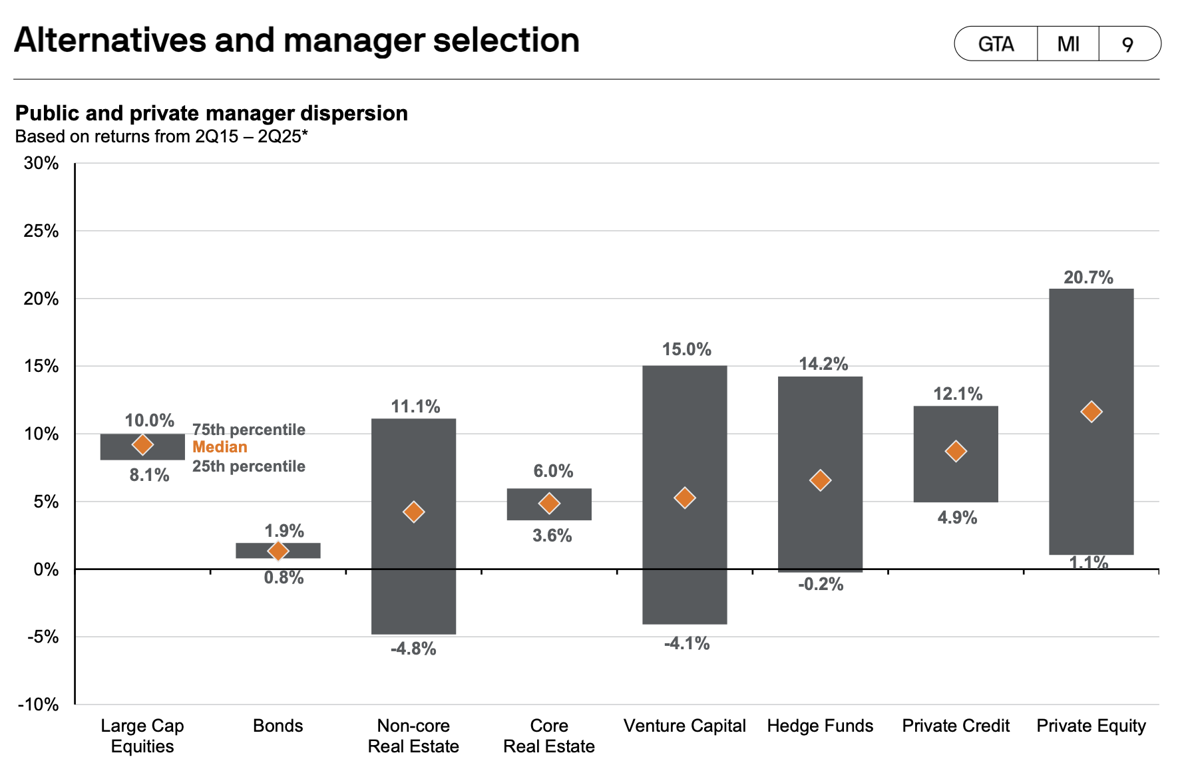Click the Private Credit axis category label
The image size is (1178, 765).
pos(956,726)
